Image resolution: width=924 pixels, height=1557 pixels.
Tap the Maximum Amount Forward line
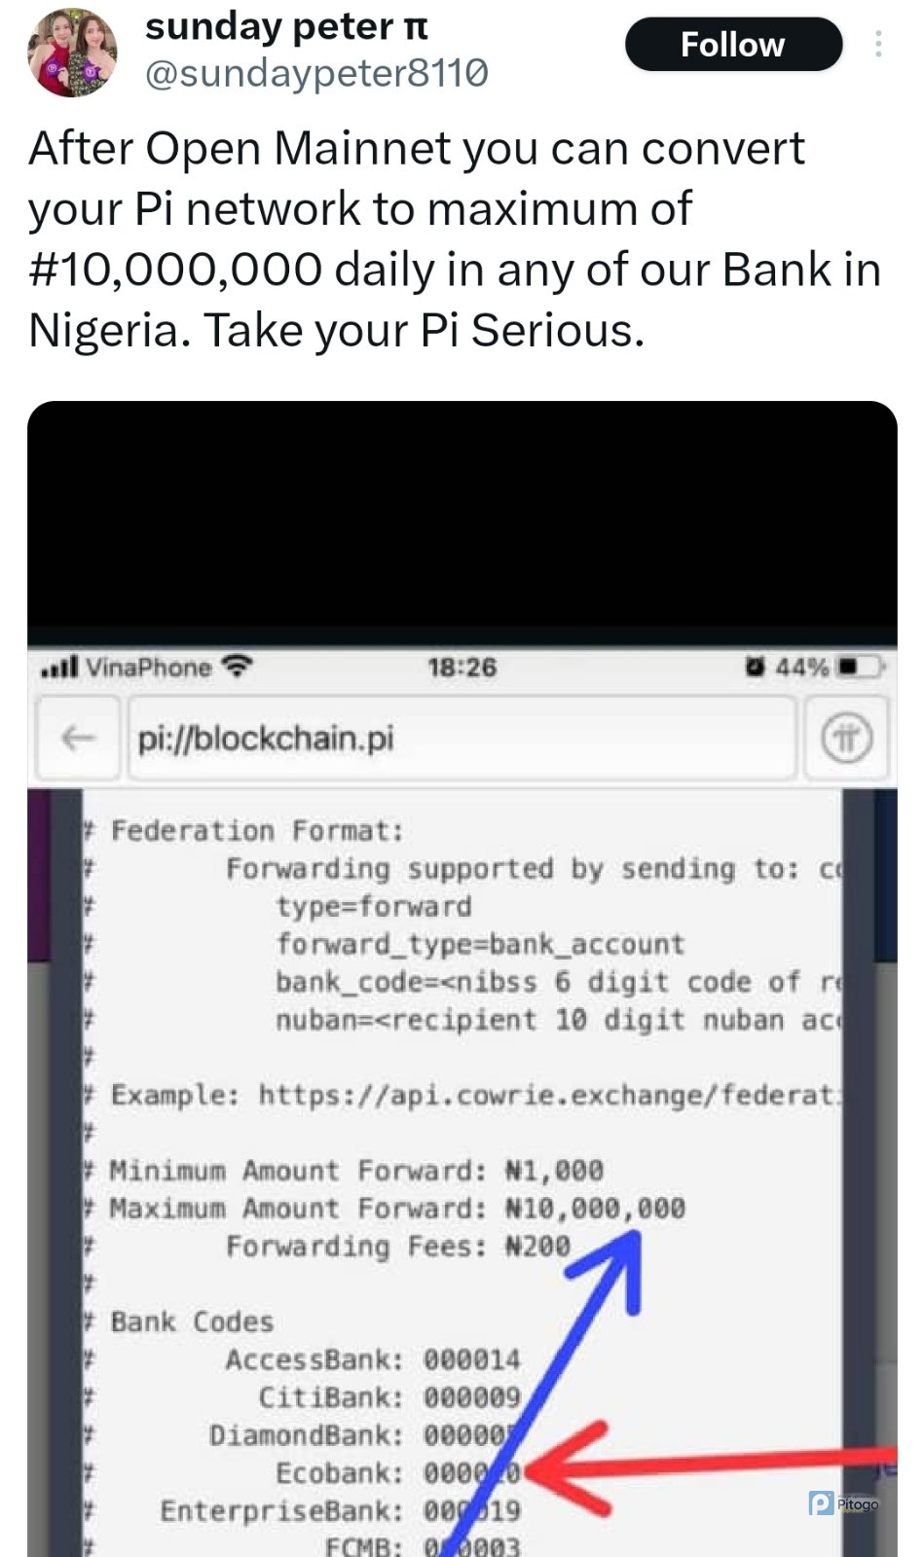397,1209
